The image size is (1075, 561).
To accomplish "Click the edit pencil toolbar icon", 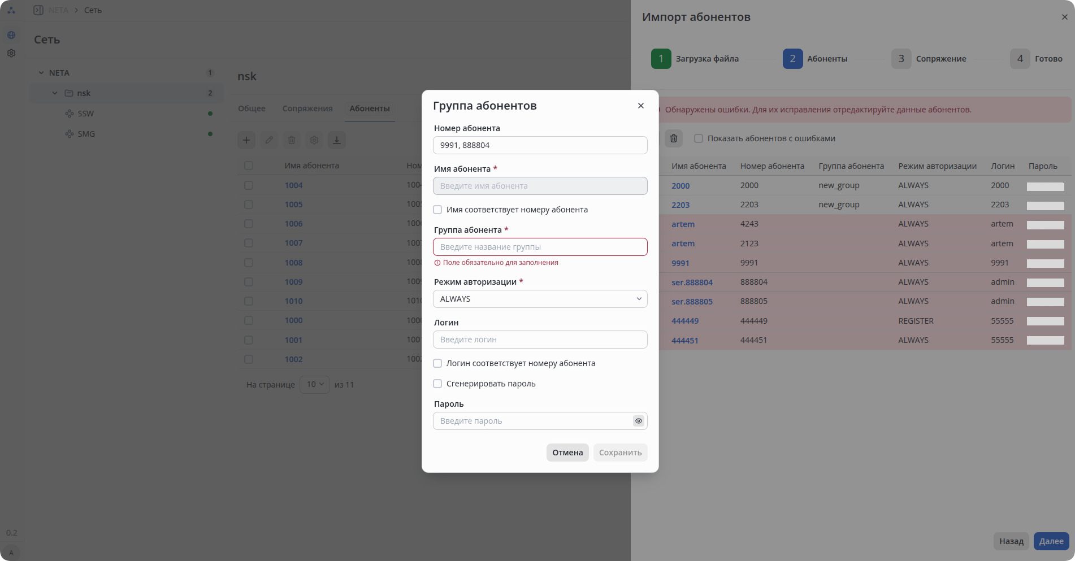I will 269,140.
